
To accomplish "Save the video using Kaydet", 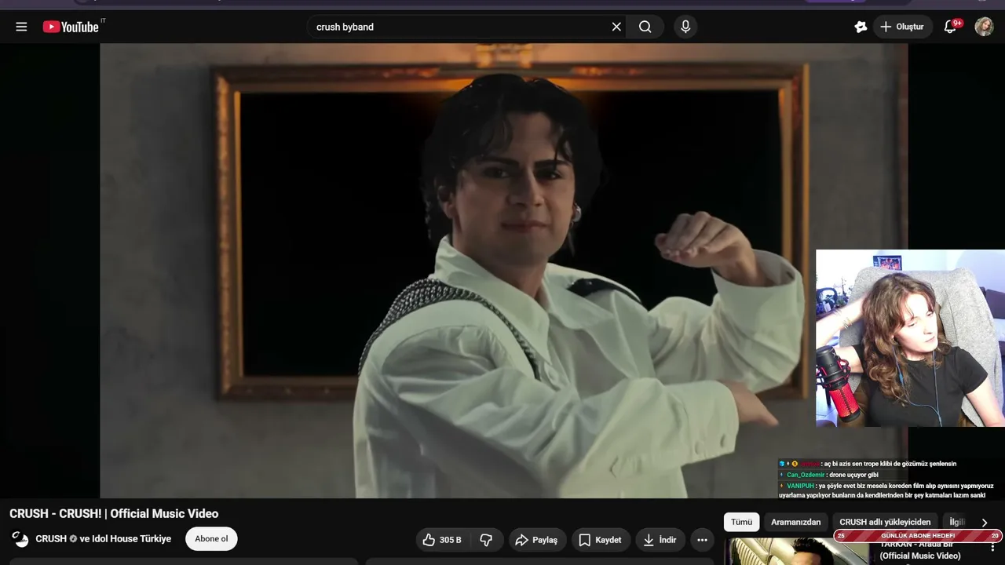I will (x=601, y=540).
